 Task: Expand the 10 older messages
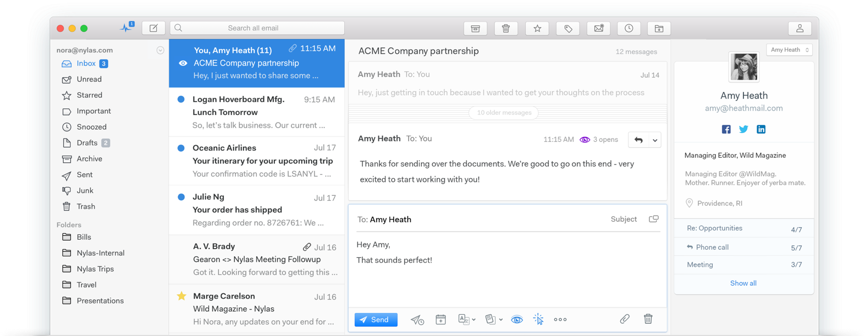coord(504,113)
